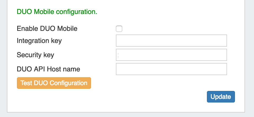
Task: Select the "Security key" label
Action: (x=35, y=55)
